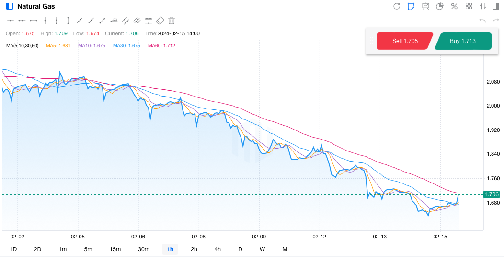Click the refresh chart icon
Screen dimensions: 504x259
point(397,6)
